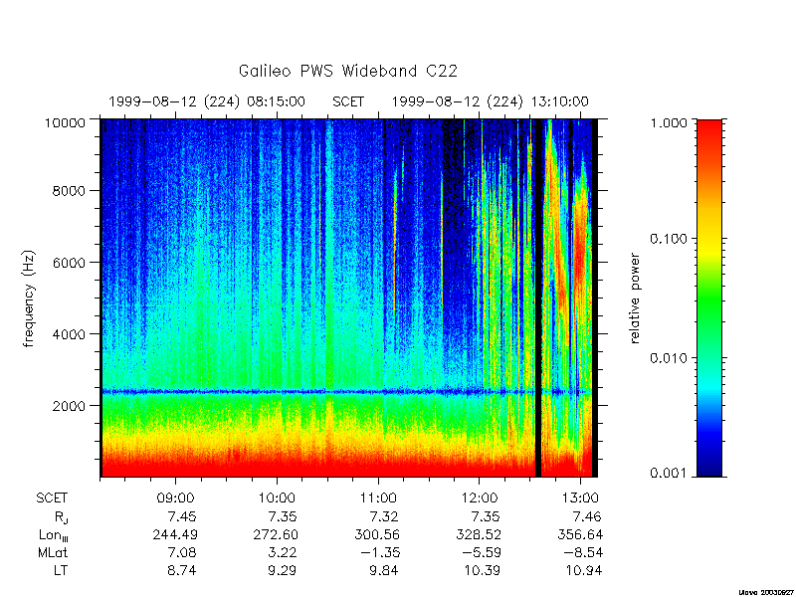Click the longitude value 328.52
796x597 pixels.
pos(479,534)
